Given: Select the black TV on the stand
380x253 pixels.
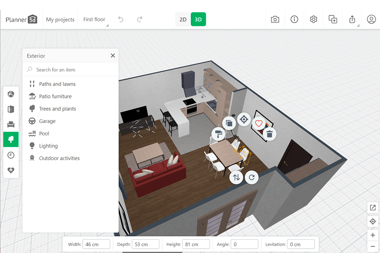Looking at the screenshot, I should point(134,114).
